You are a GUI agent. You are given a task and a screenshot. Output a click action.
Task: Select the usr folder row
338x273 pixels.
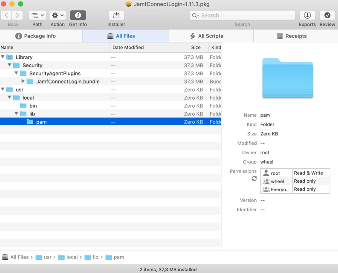(x=110, y=89)
